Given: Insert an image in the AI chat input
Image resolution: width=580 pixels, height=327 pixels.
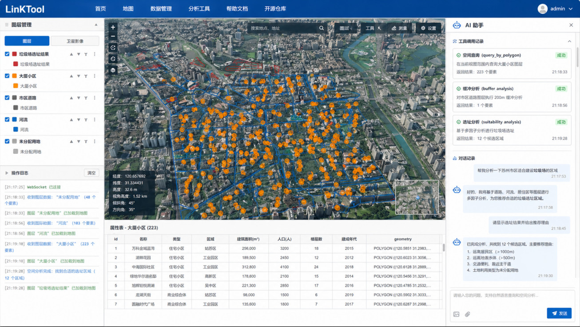Looking at the screenshot, I should click(x=456, y=314).
